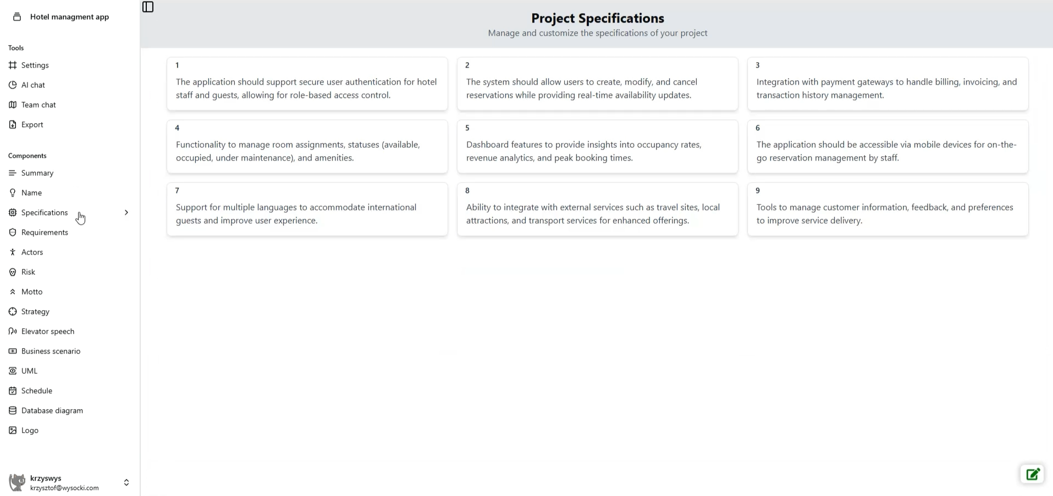Open the UML component
The image size is (1053, 496).
pyautogui.click(x=29, y=371)
